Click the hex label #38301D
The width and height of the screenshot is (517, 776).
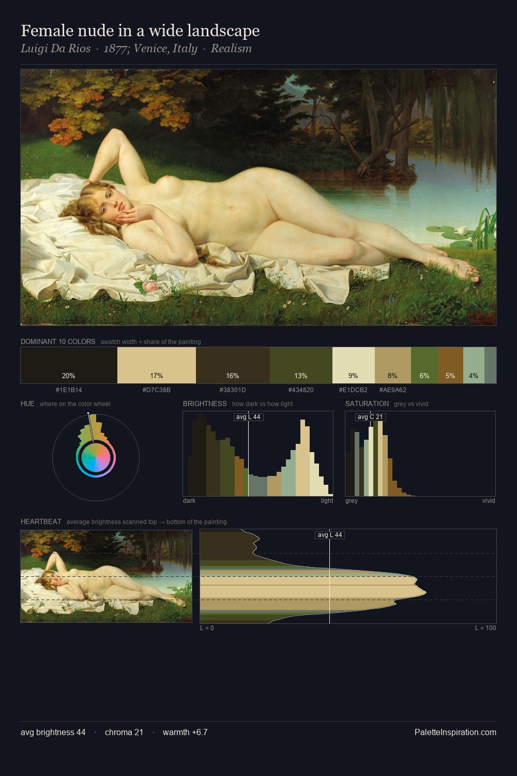[233, 390]
